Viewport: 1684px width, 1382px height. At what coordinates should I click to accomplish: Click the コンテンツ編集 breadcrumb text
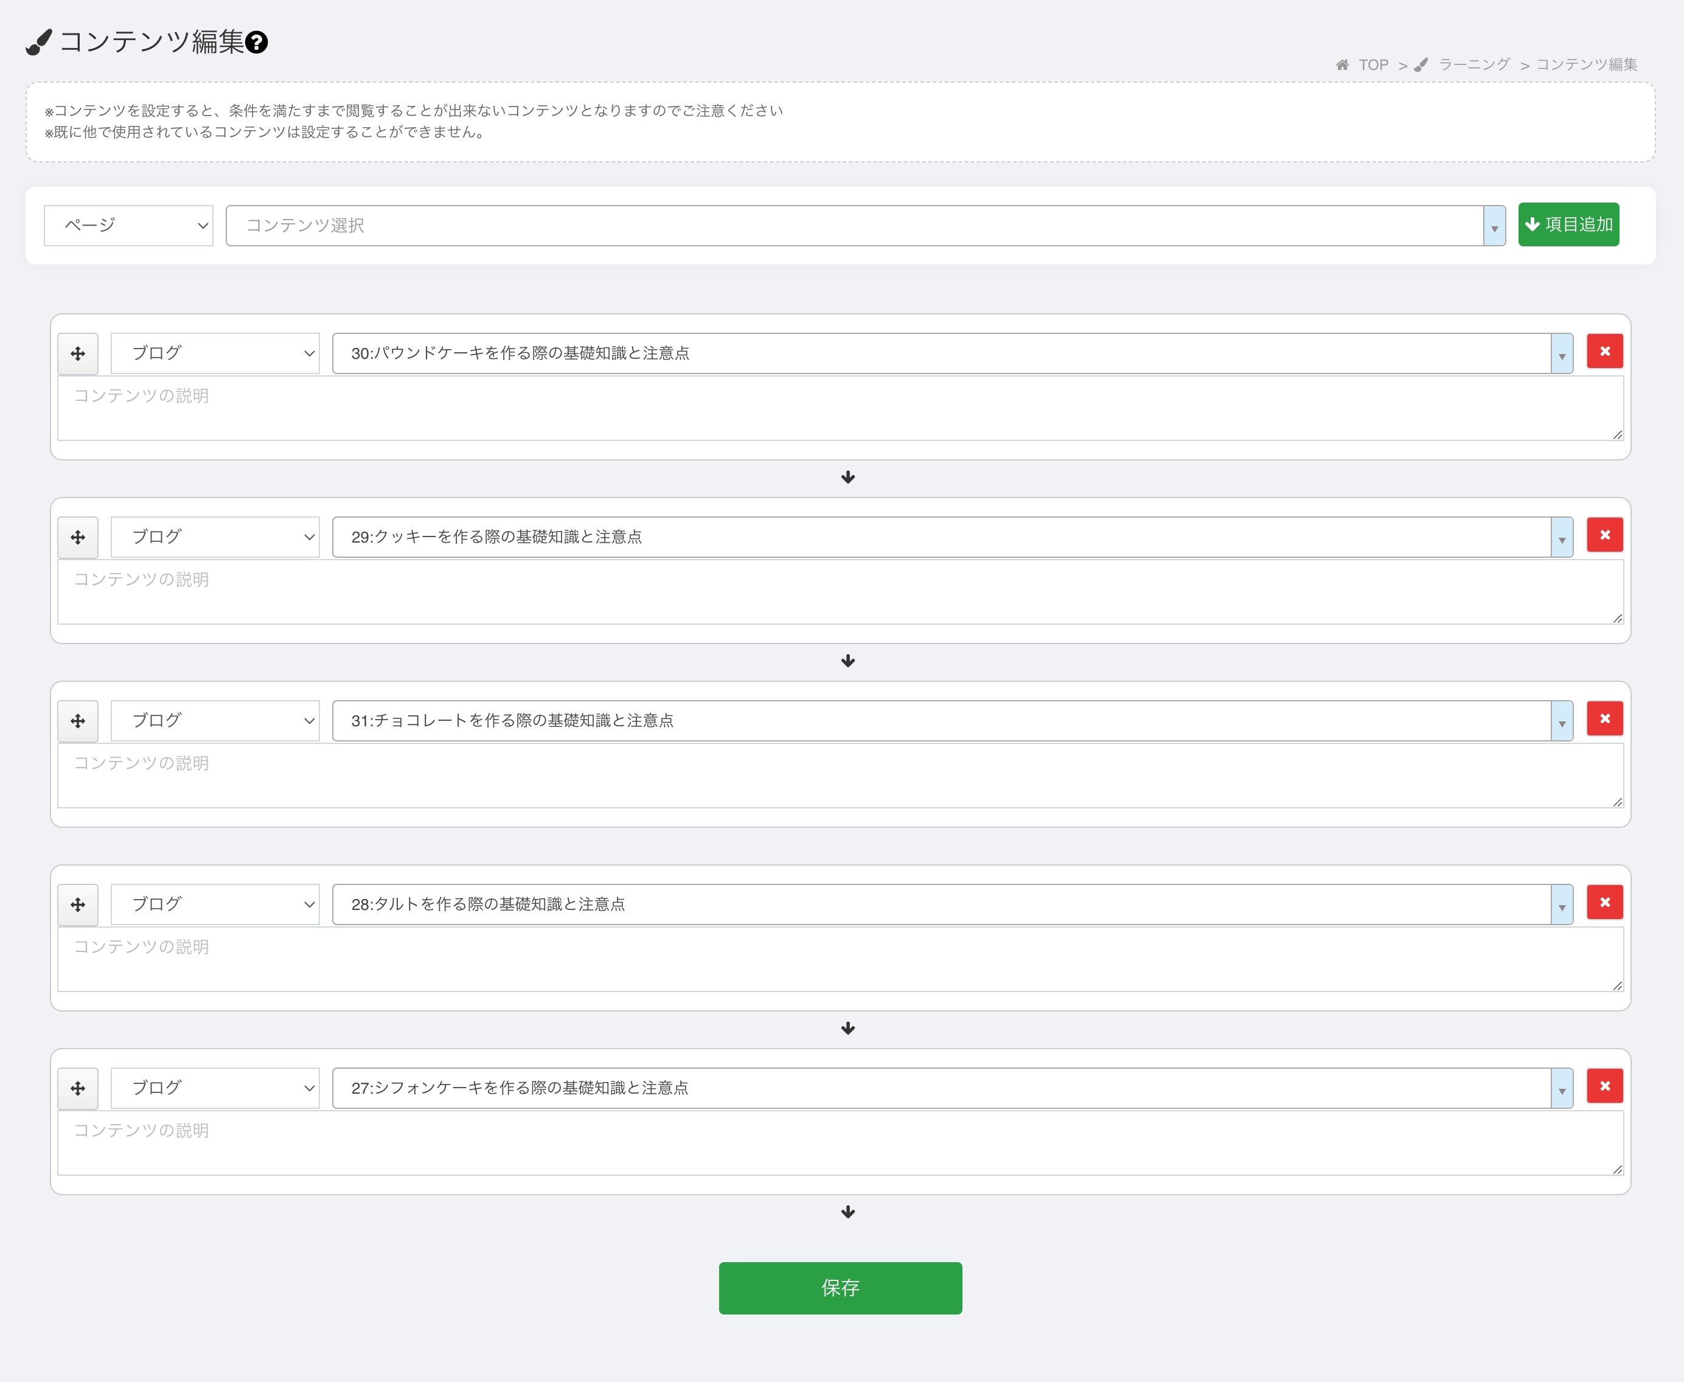(1586, 64)
